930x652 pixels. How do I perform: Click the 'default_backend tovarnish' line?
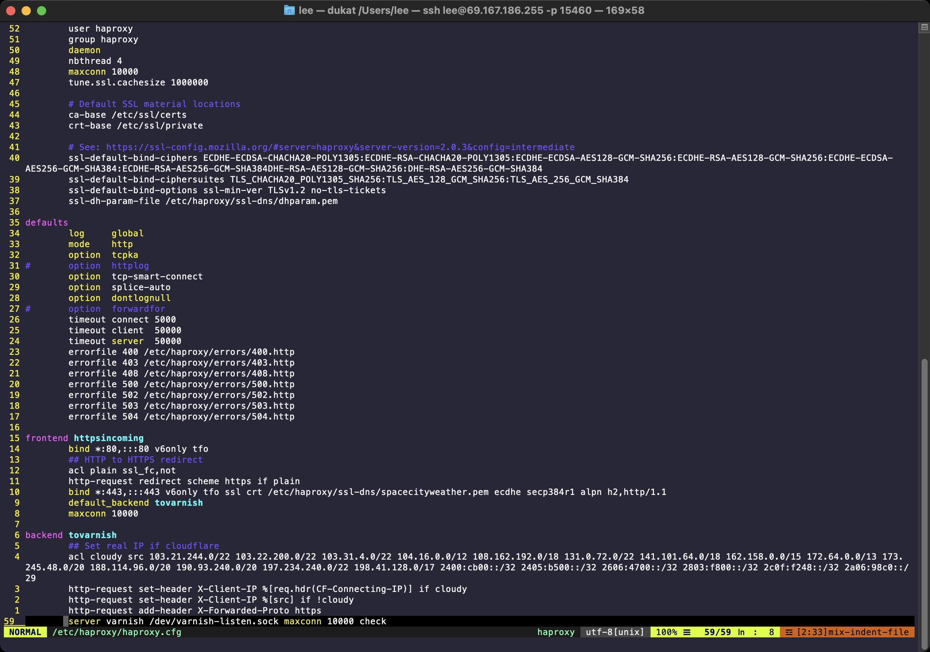click(135, 503)
